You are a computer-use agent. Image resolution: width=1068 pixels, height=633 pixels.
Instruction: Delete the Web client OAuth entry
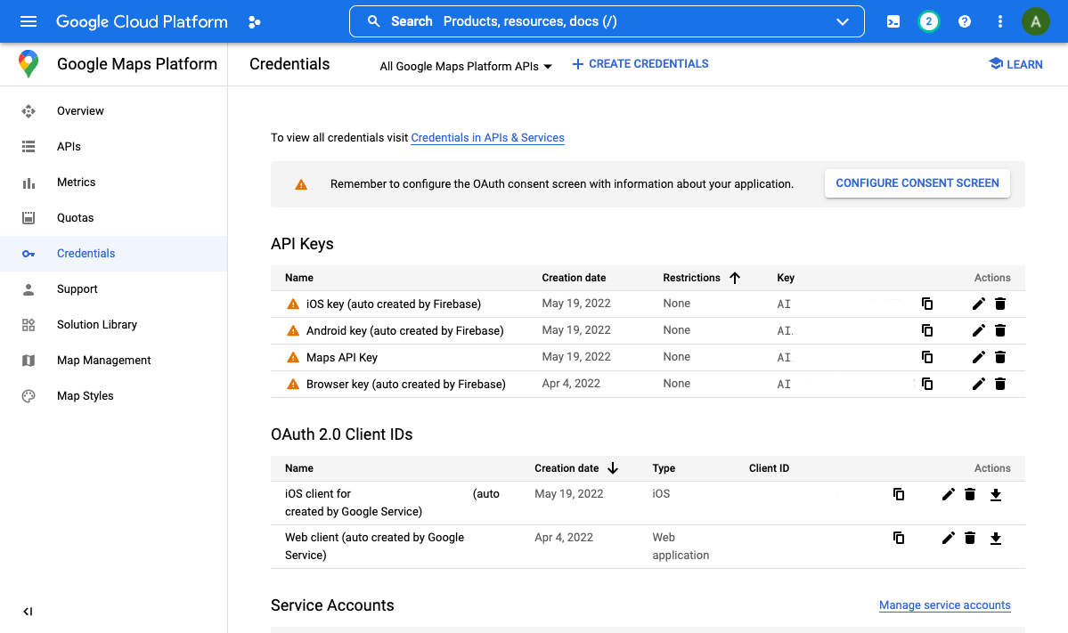(970, 538)
